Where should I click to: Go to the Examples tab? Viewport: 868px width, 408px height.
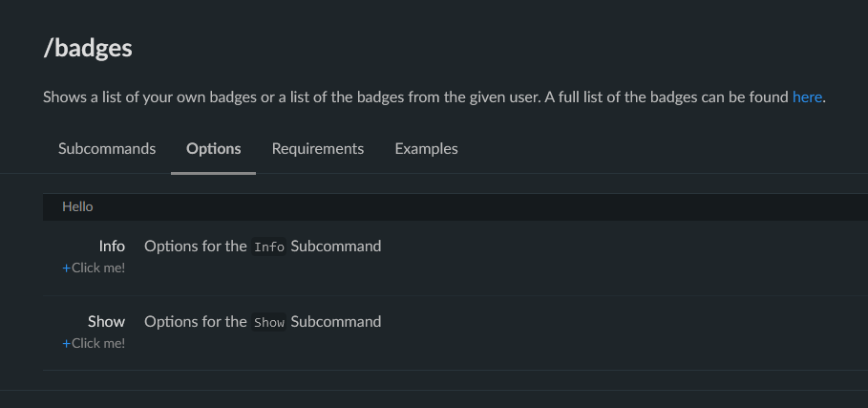tap(426, 149)
